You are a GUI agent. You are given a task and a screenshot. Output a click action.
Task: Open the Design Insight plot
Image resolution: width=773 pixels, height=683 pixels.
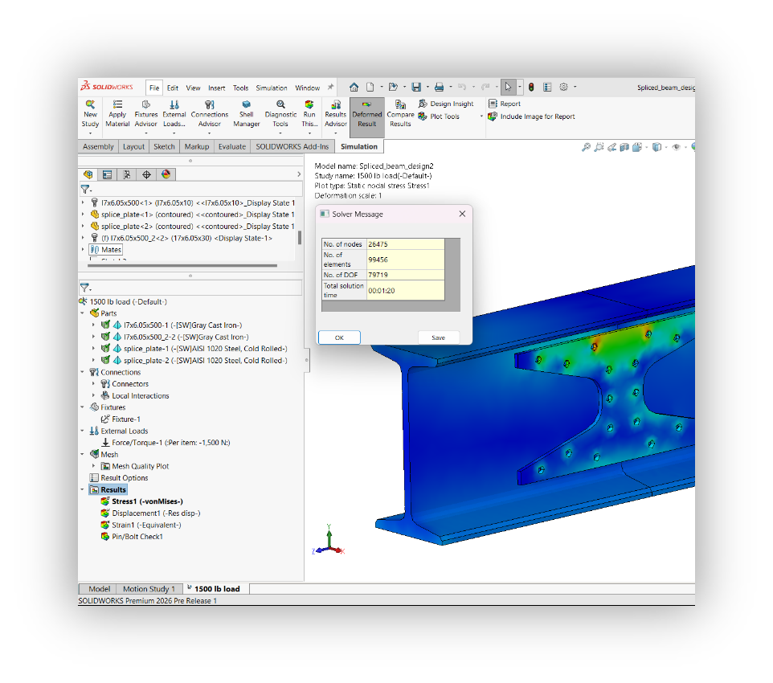click(x=446, y=104)
